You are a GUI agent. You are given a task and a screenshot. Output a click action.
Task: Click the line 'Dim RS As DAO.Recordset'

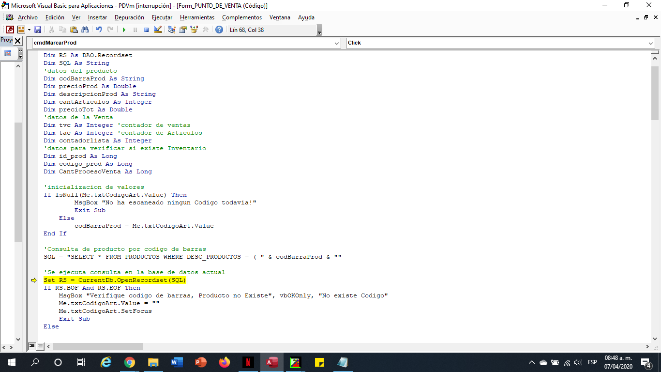(x=88, y=55)
